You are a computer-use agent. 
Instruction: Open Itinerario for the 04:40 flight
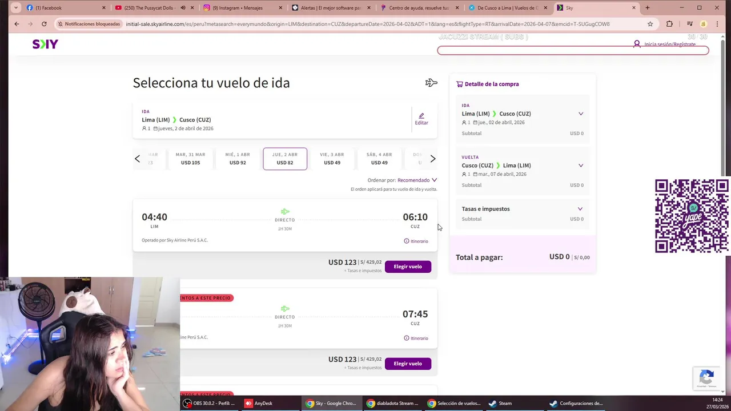pyautogui.click(x=416, y=241)
